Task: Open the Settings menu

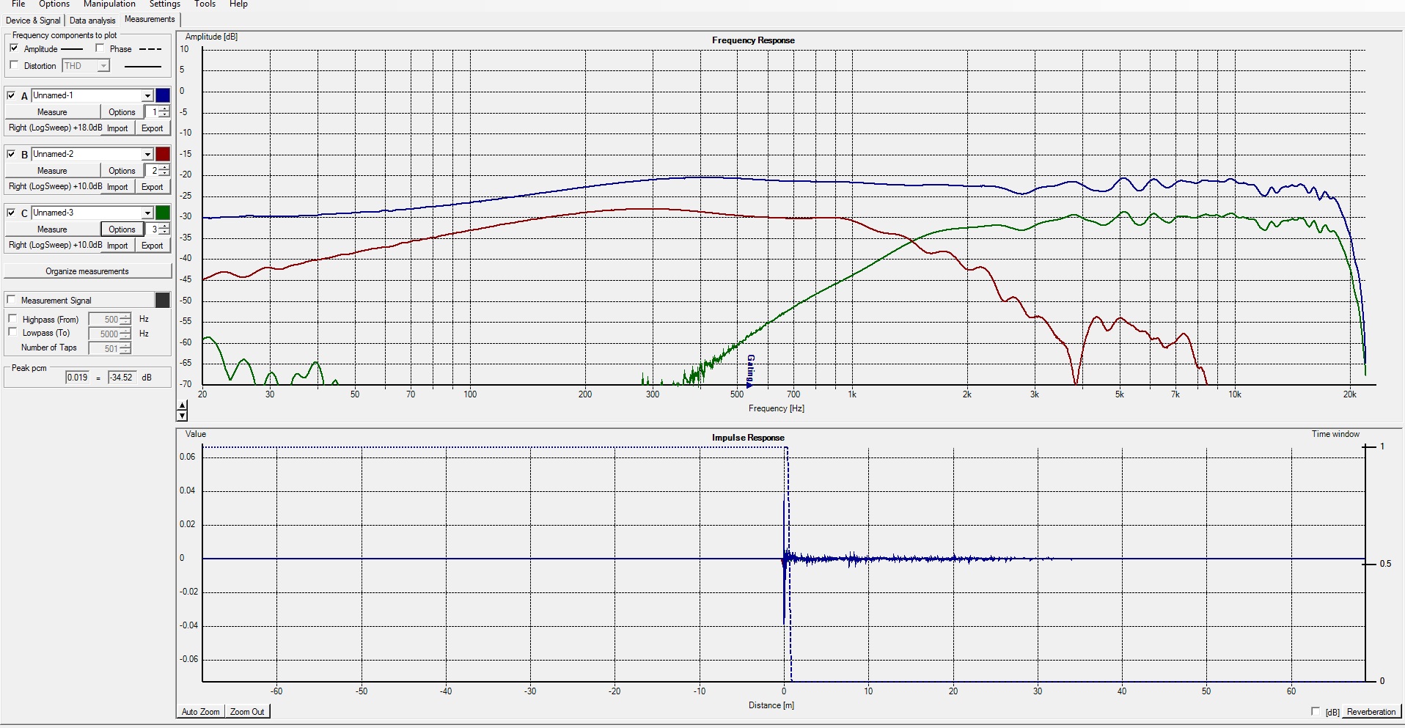Action: [165, 4]
